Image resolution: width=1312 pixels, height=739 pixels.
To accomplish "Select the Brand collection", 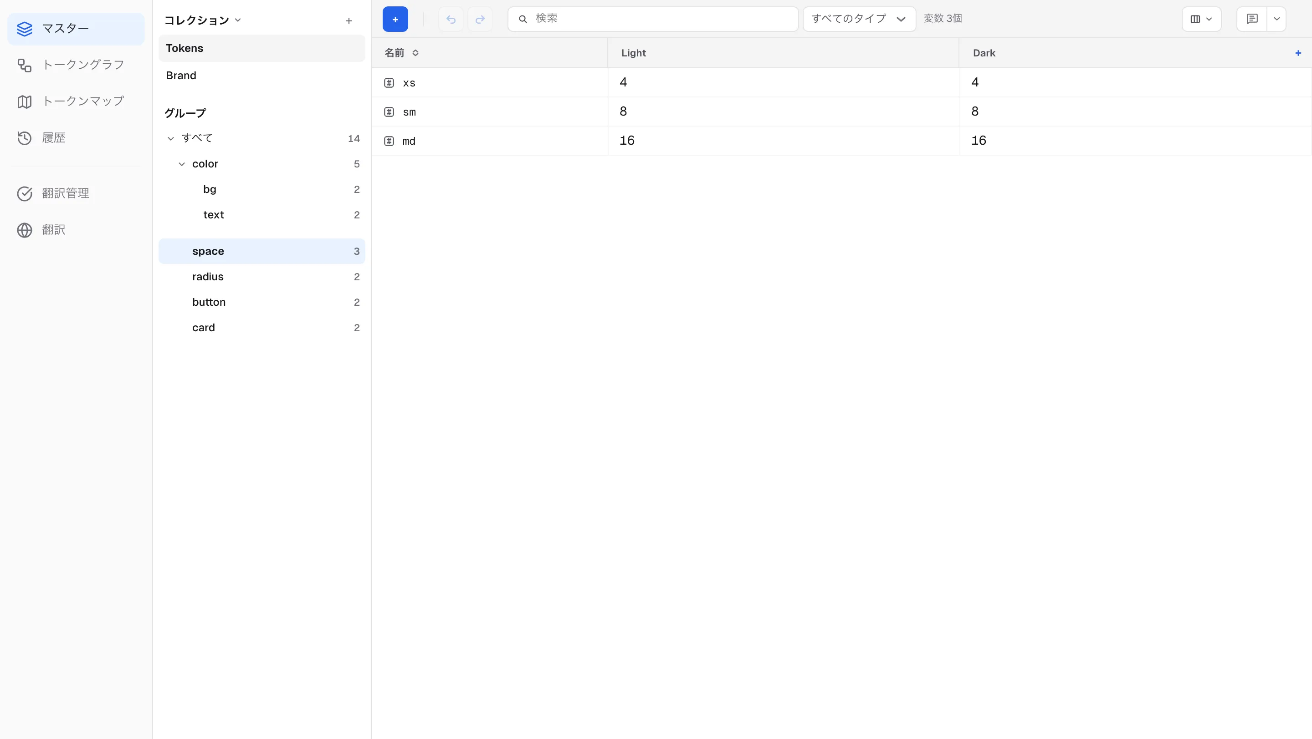I will click(x=262, y=76).
